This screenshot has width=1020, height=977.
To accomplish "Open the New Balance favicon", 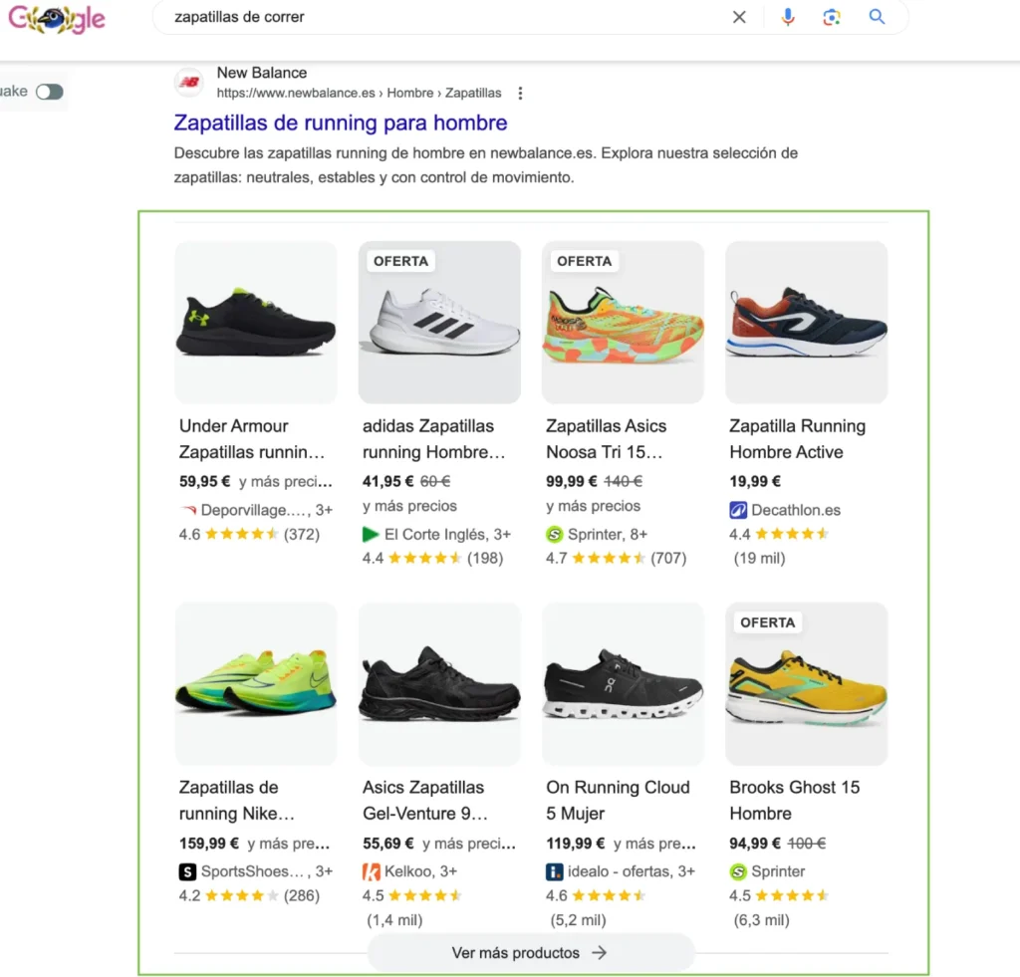I will click(189, 82).
